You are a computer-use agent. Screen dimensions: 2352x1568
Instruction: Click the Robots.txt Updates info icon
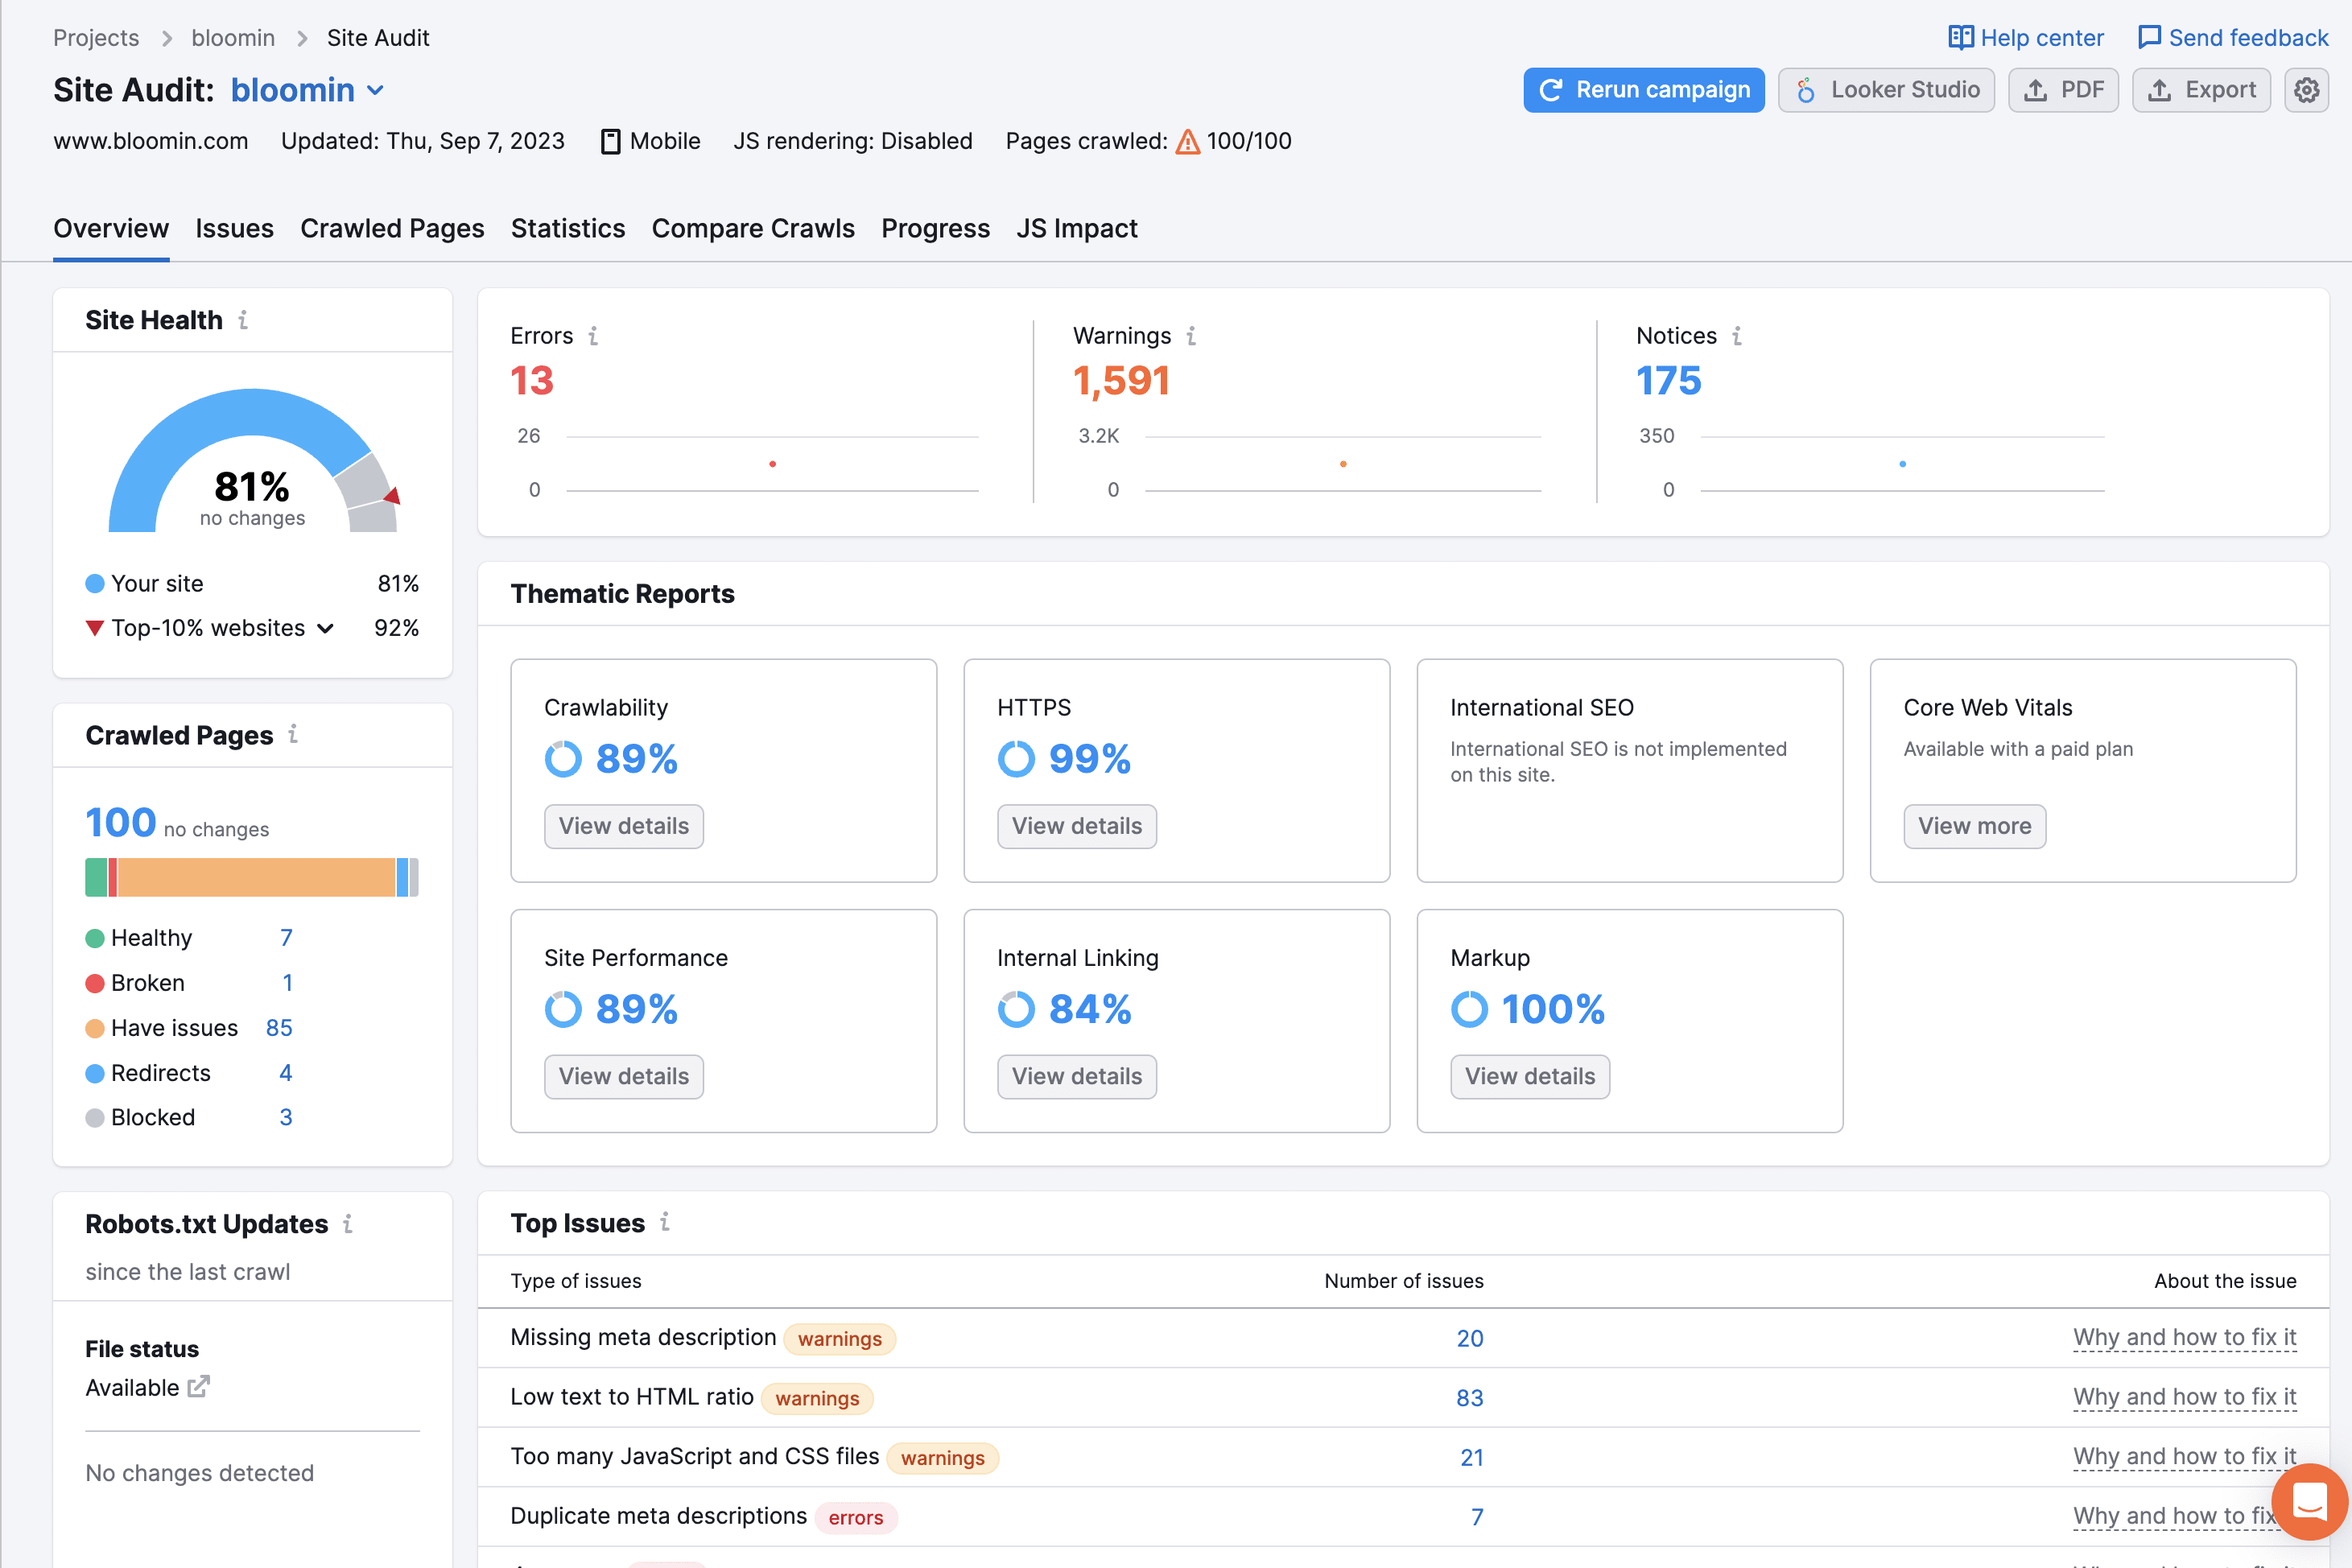[348, 1223]
